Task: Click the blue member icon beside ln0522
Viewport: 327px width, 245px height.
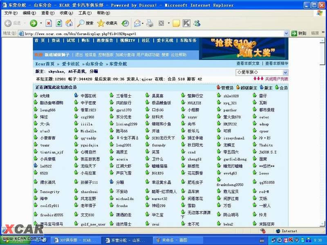Action: (36, 166)
